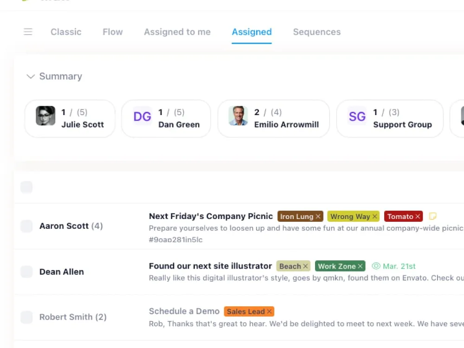The height and width of the screenshot is (348, 464).
Task: Click the Sales Lead tag label
Action: pyautogui.click(x=245, y=311)
